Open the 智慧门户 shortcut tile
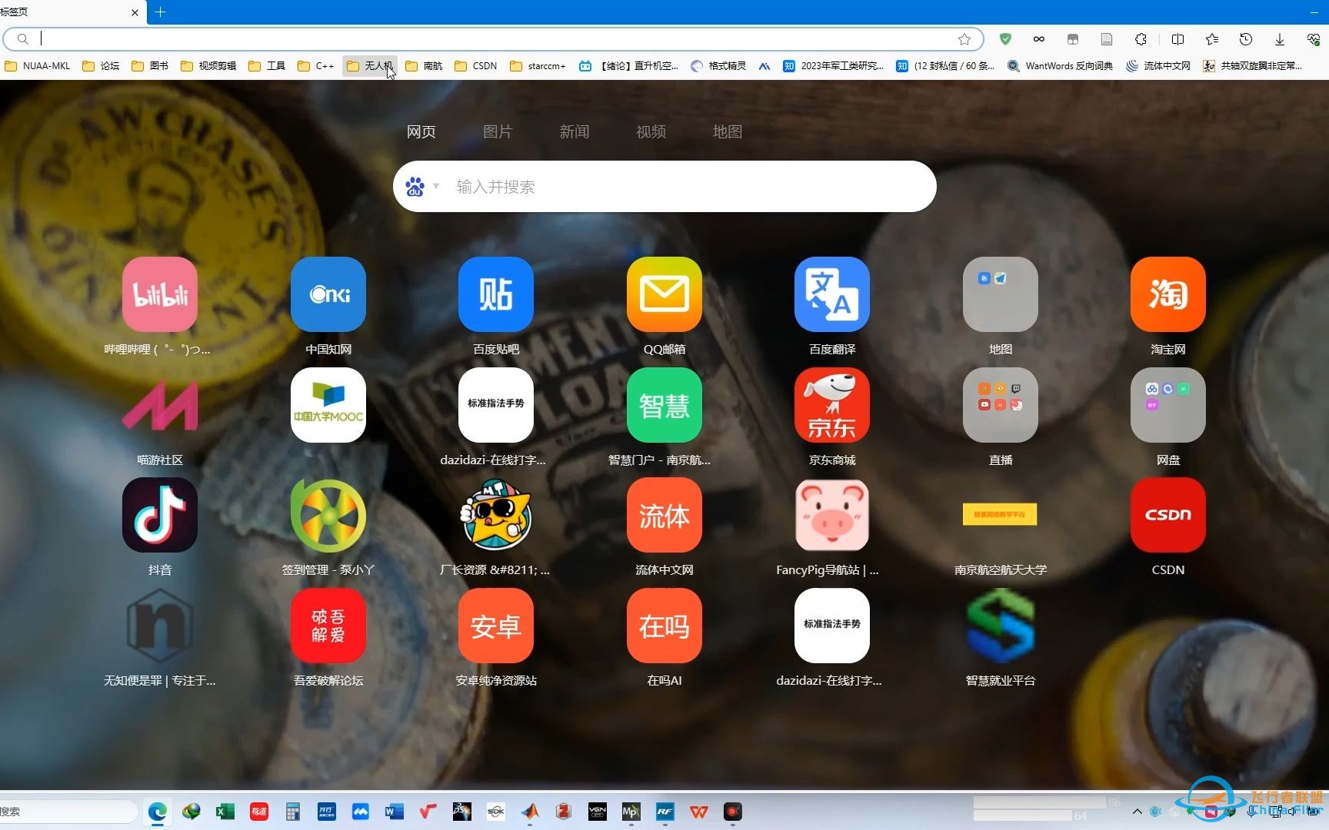The height and width of the screenshot is (830, 1329). [664, 405]
